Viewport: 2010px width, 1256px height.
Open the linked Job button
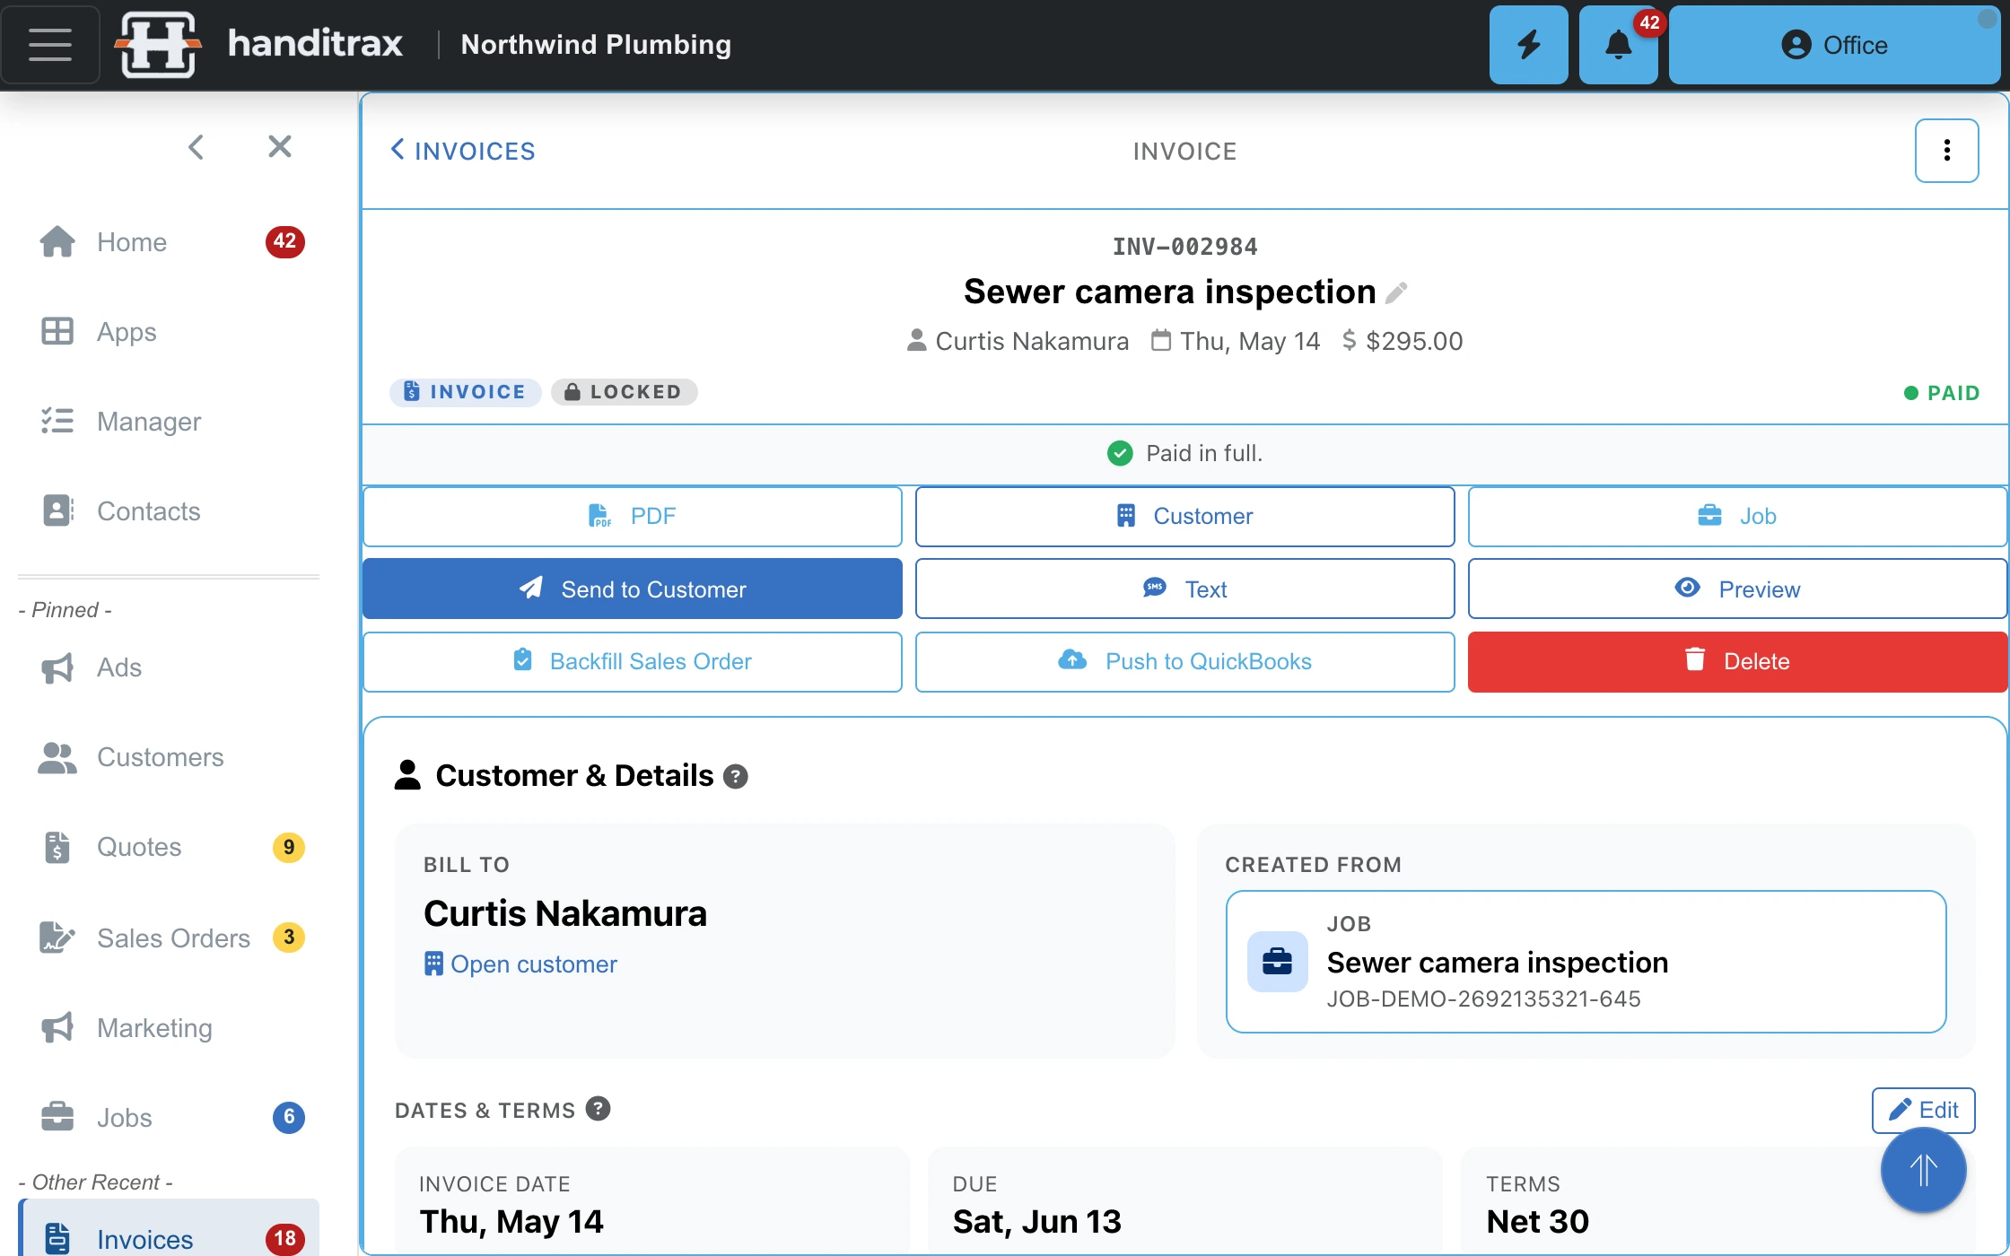pos(1737,516)
